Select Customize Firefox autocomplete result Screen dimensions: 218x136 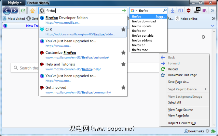pyautogui.click(x=83, y=55)
